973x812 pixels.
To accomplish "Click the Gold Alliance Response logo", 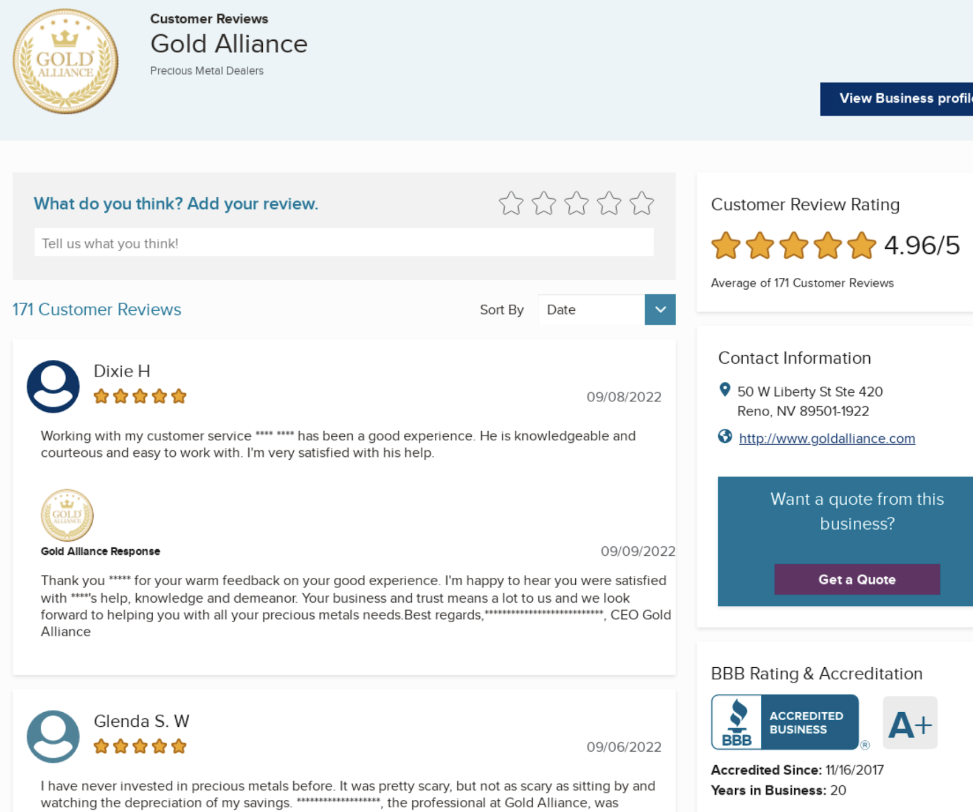I will click(67, 515).
